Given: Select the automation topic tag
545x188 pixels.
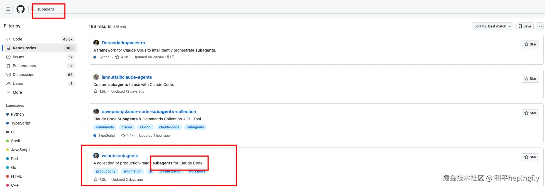Looking at the screenshot, I should click(x=132, y=171).
